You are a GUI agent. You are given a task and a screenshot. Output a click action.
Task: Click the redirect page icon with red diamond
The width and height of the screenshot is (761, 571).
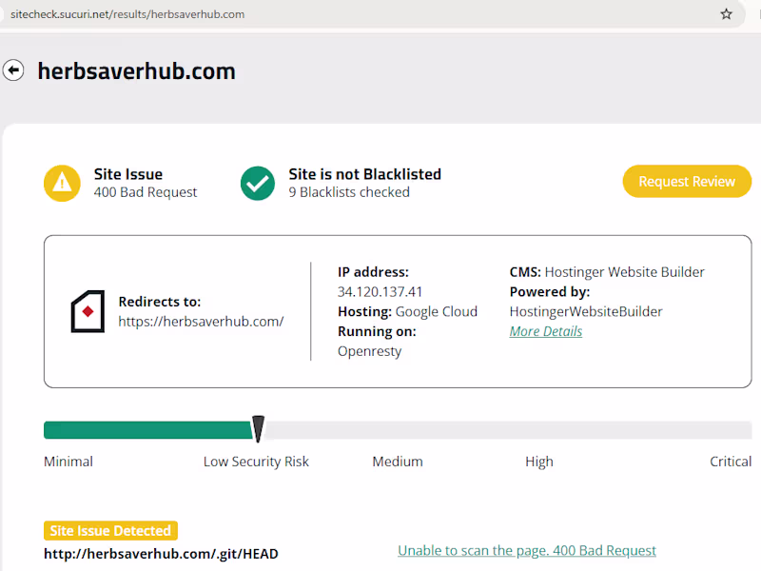(x=88, y=311)
